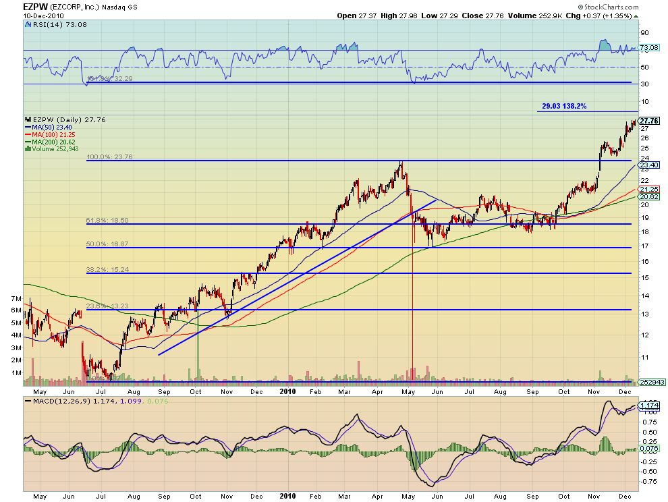Click the Mar label below the MACD panel

pyautogui.click(x=344, y=497)
